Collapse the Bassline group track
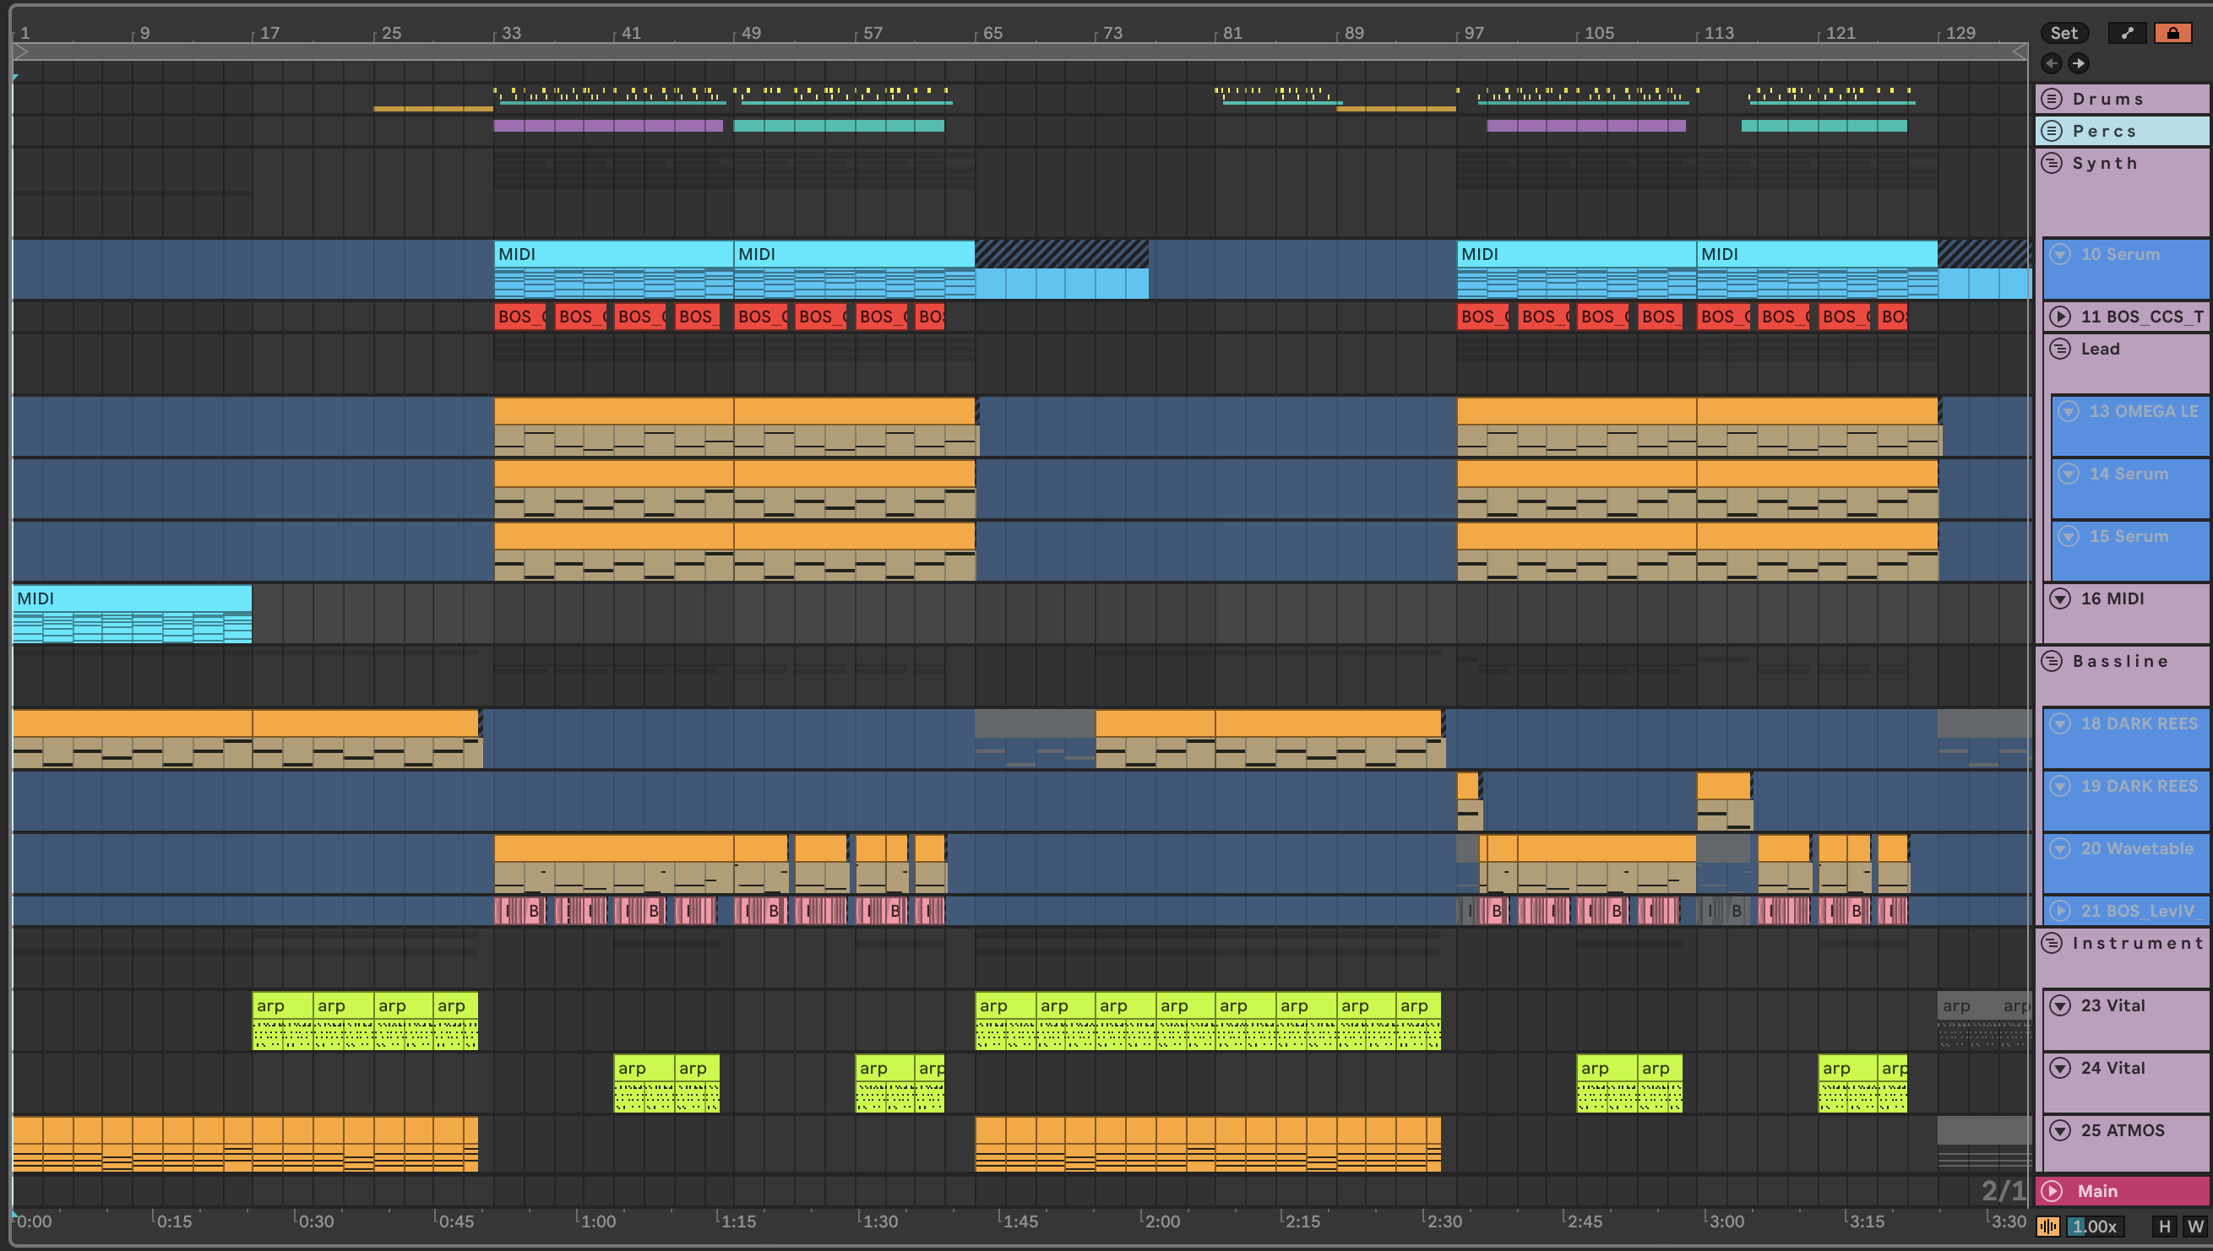 (x=2053, y=661)
